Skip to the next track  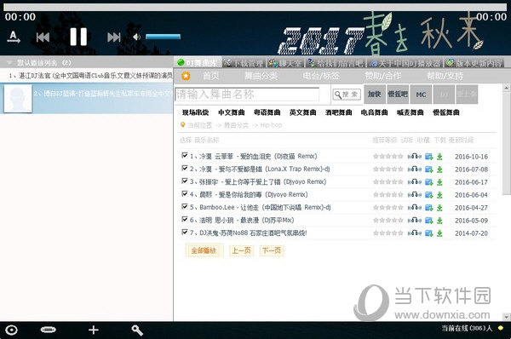coord(114,37)
